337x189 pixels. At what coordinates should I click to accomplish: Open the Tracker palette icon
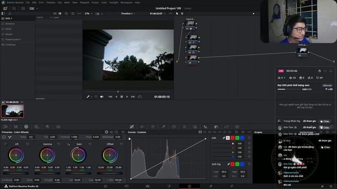pos(184,127)
